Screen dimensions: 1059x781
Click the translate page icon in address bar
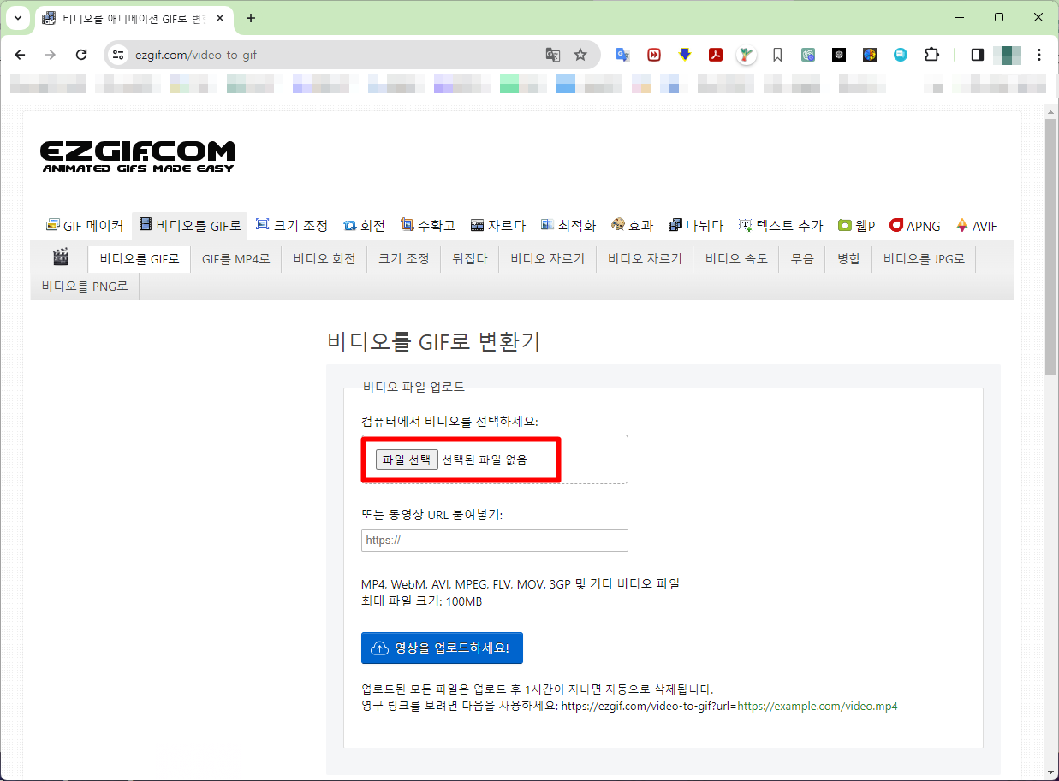tap(553, 55)
